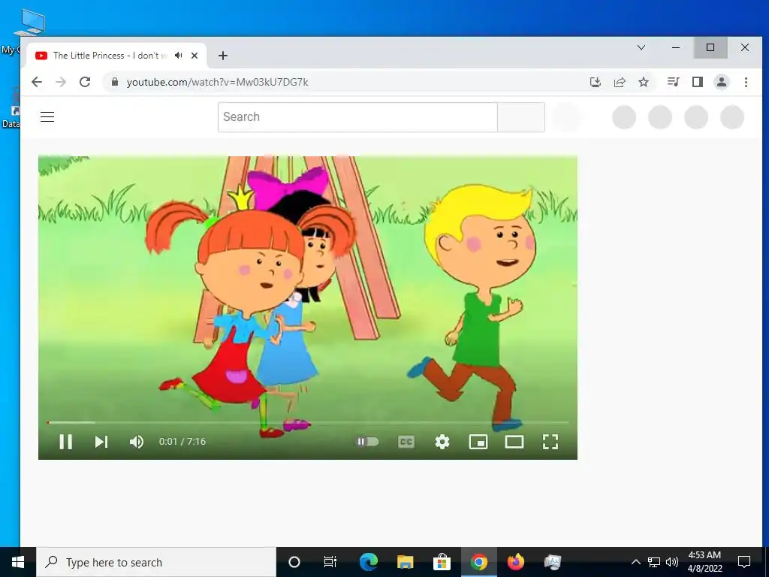Launch Microsoft Edge from taskbar
This screenshot has width=769, height=577.
coord(368,562)
